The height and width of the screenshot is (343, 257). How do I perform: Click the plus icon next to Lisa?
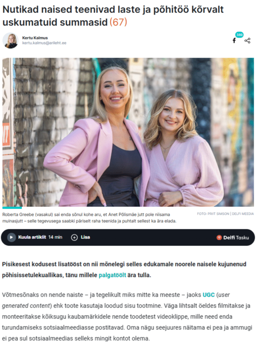click(x=74, y=237)
